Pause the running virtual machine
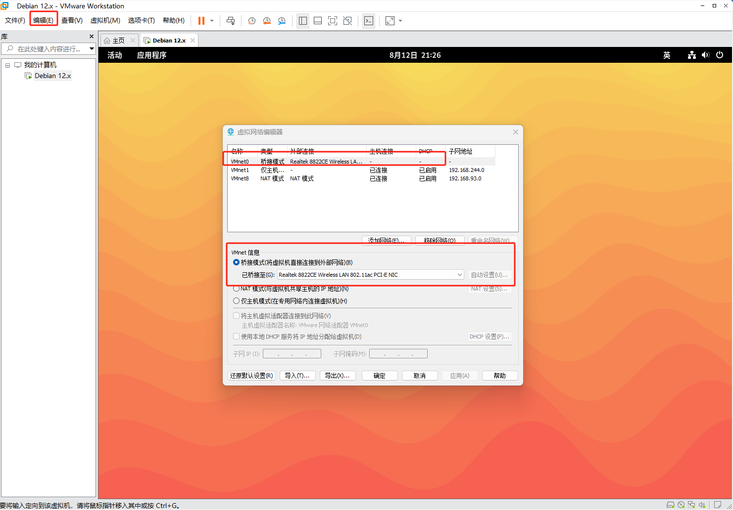The image size is (733, 510). (x=201, y=21)
